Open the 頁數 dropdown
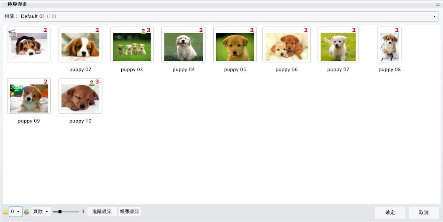443x222 pixels. pos(41,212)
